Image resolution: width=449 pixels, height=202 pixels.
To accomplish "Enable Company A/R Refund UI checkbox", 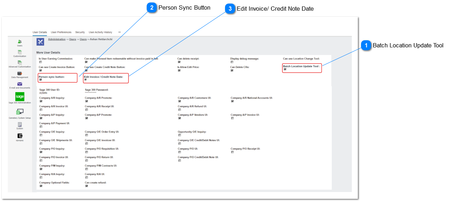I will click(179, 110).
